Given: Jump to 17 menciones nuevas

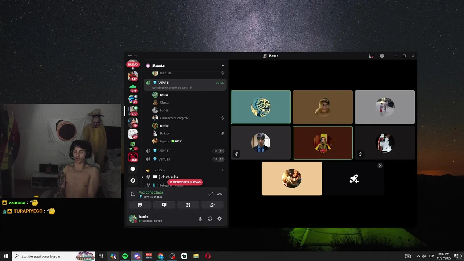Looking at the screenshot, I should tap(185, 182).
